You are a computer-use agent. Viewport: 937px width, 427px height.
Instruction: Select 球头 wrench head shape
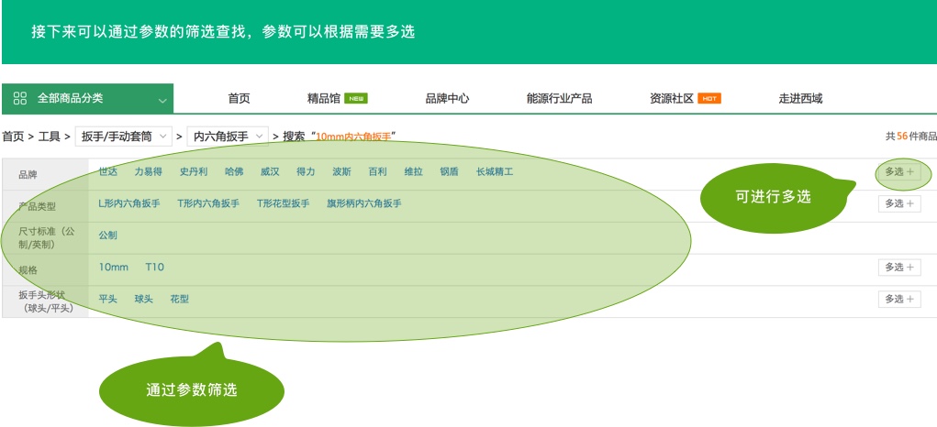coord(143,299)
